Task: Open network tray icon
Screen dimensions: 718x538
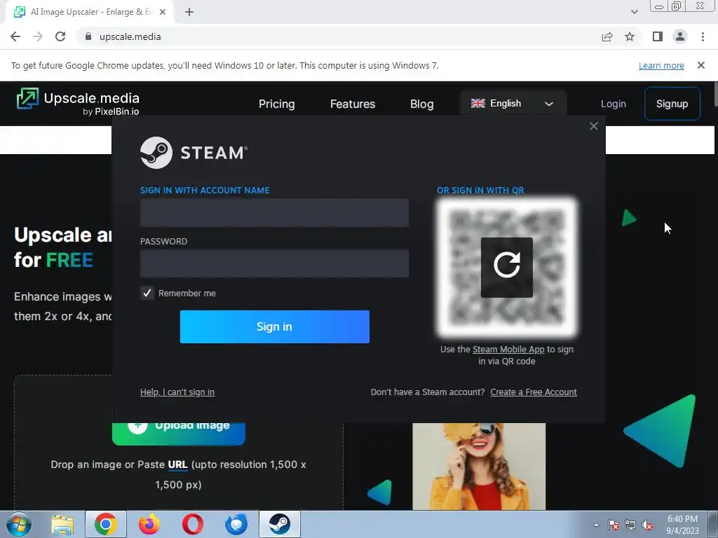Action: (x=630, y=525)
